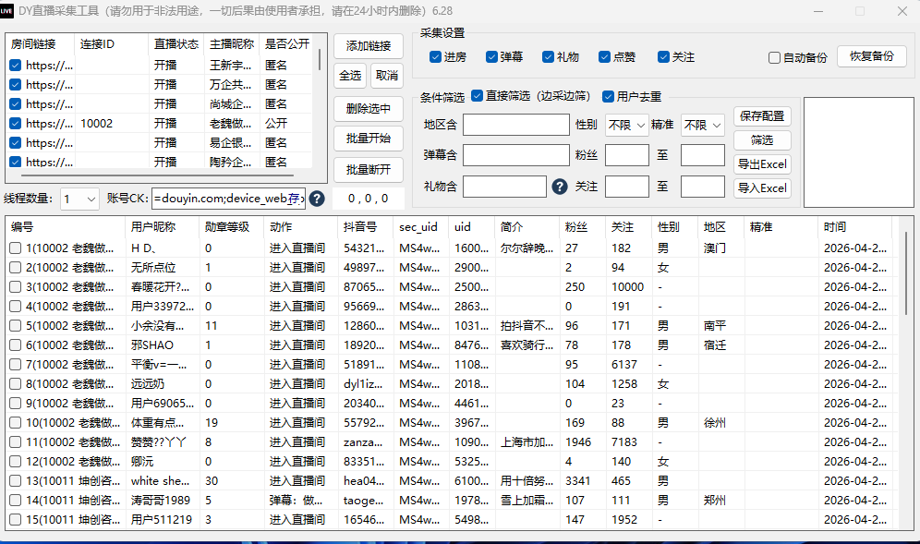The width and height of the screenshot is (920, 544).
Task: Click the room list horizontal scrollbar
Action: click(x=157, y=175)
